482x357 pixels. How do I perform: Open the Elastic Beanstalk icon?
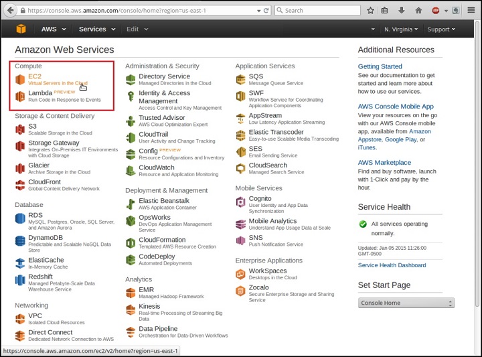(131, 204)
